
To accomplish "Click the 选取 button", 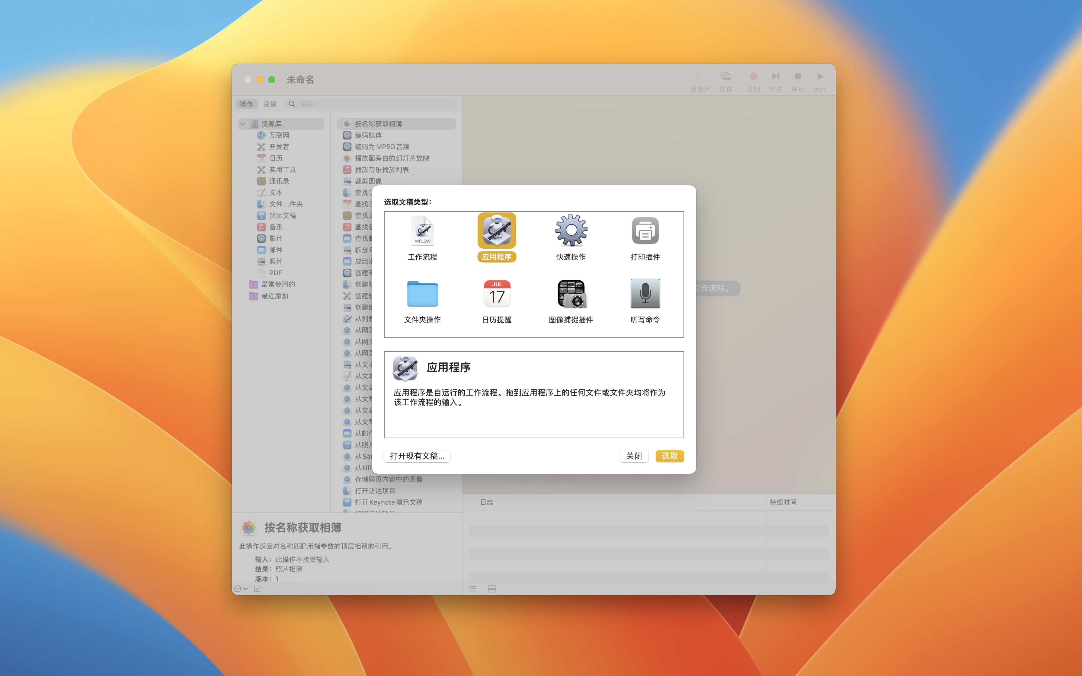I will (669, 456).
